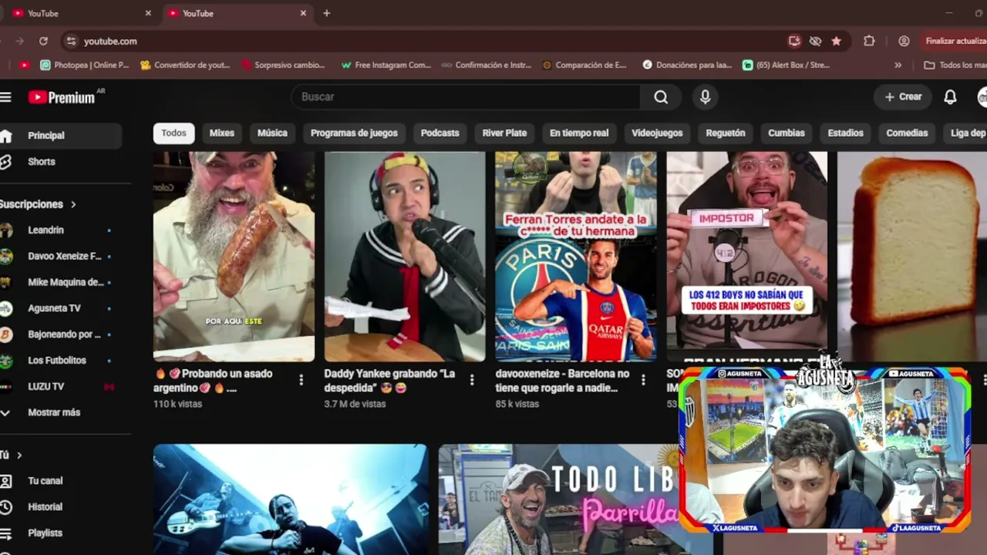The image size is (987, 555).
Task: Select the 'Reguetón' filter chip
Action: [x=726, y=133]
